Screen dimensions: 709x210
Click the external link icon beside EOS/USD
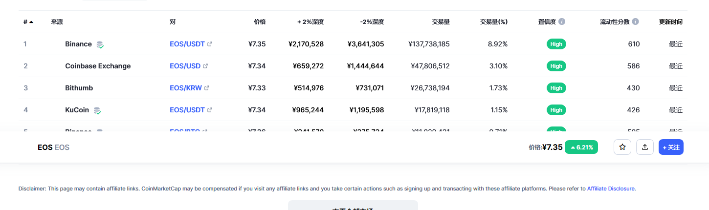point(205,66)
